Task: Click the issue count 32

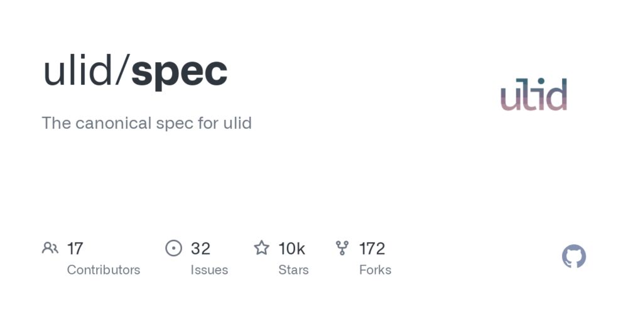Action: pos(200,249)
